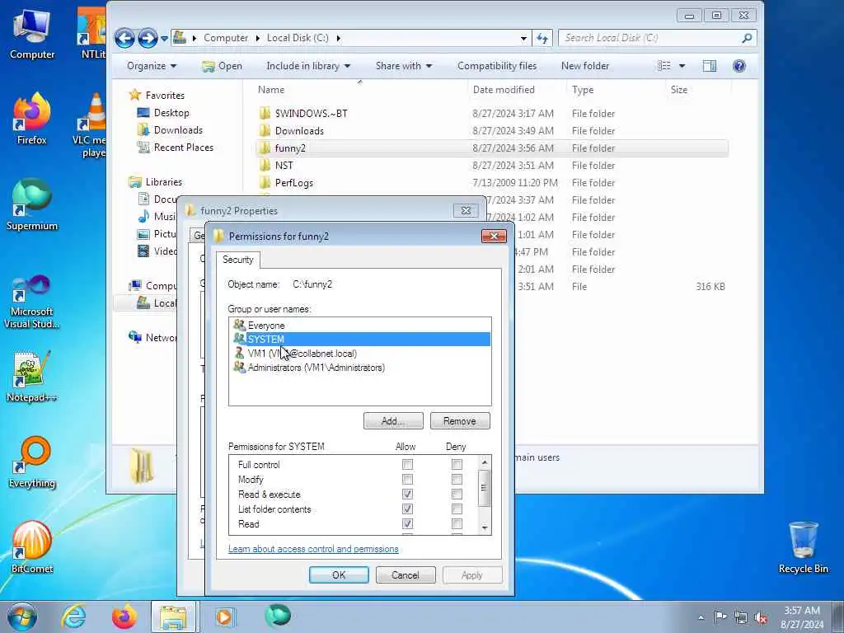Image resolution: width=844 pixels, height=633 pixels.
Task: Open Explorer help via question mark icon
Action: pyautogui.click(x=739, y=66)
